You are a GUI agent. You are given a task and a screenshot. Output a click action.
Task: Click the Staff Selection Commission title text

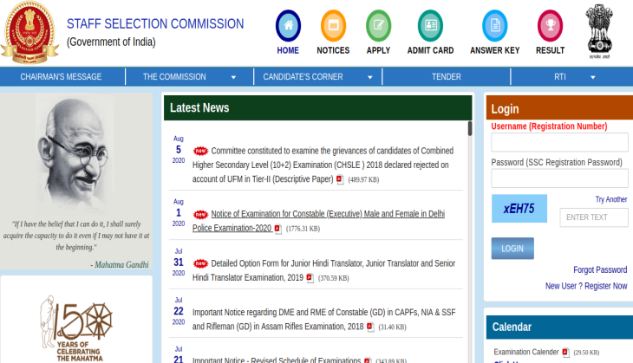pyautogui.click(x=155, y=23)
